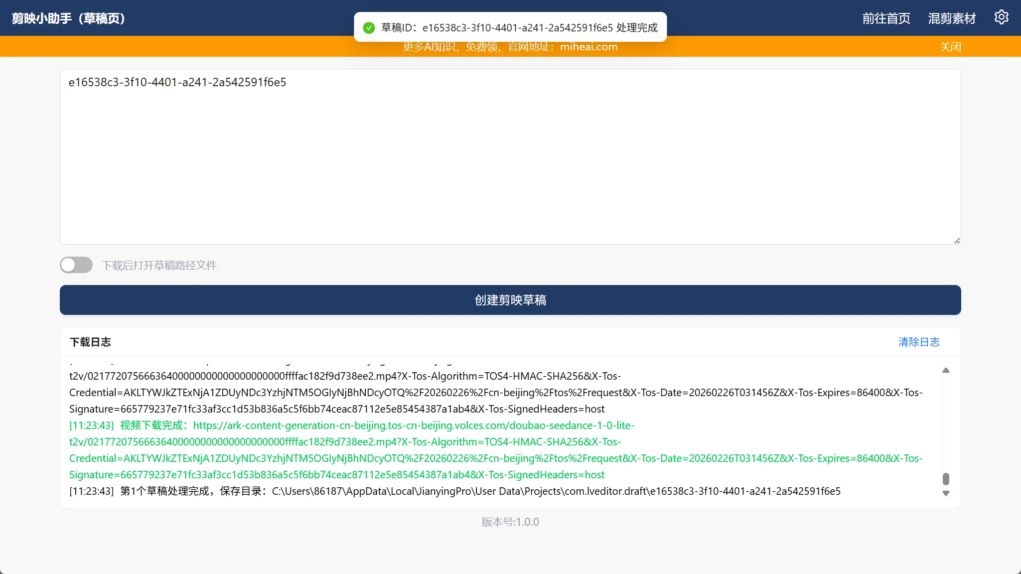Click the text area resize handle
The width and height of the screenshot is (1021, 574).
(957, 241)
